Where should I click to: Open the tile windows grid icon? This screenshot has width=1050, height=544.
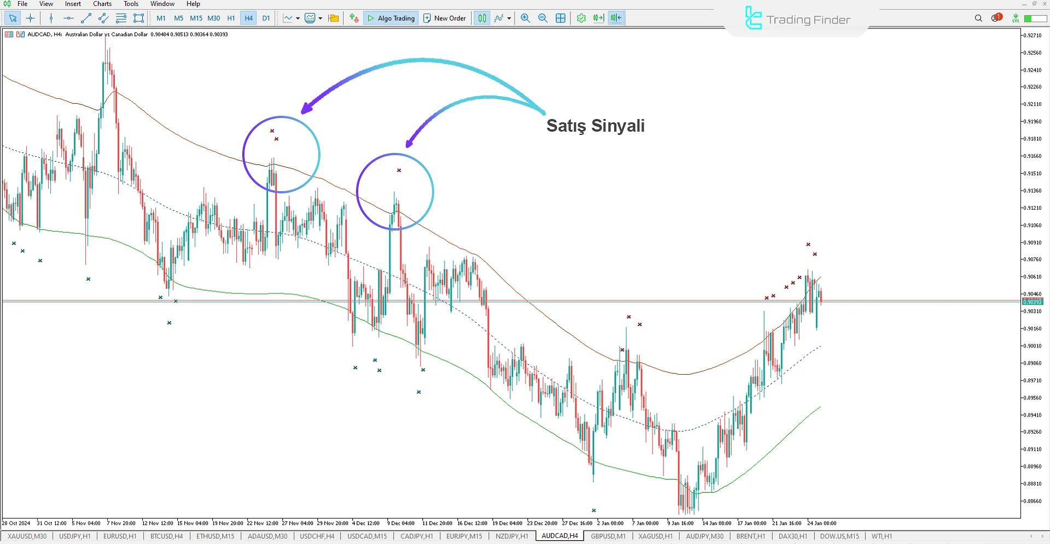561,18
